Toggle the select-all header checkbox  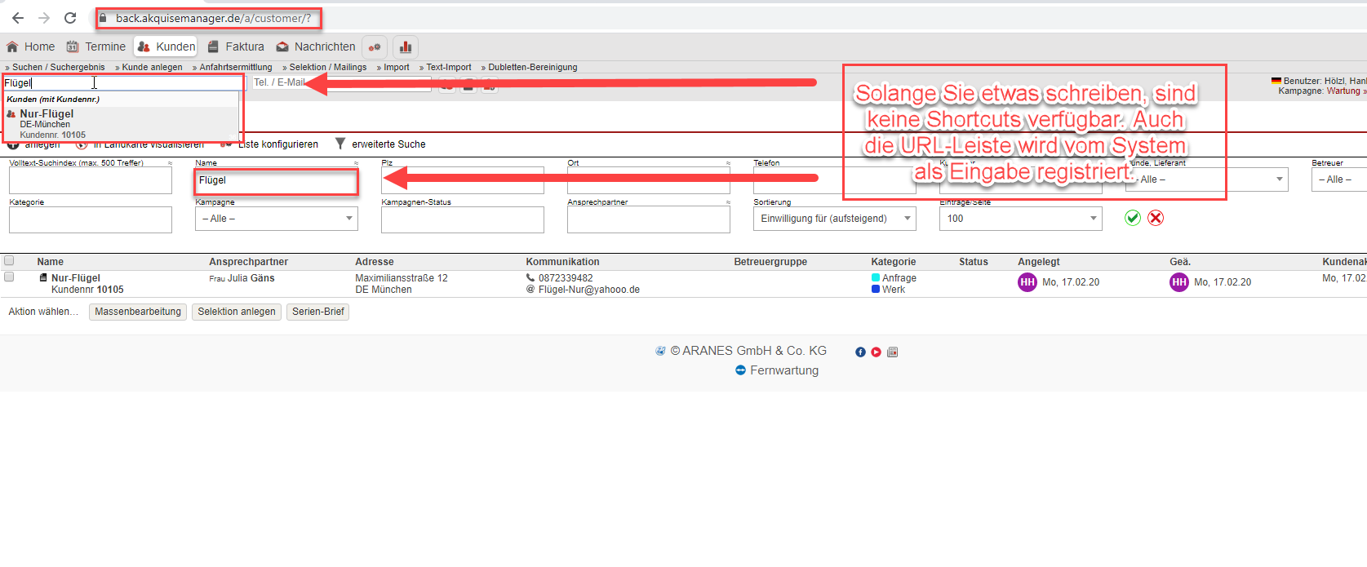[x=9, y=261]
